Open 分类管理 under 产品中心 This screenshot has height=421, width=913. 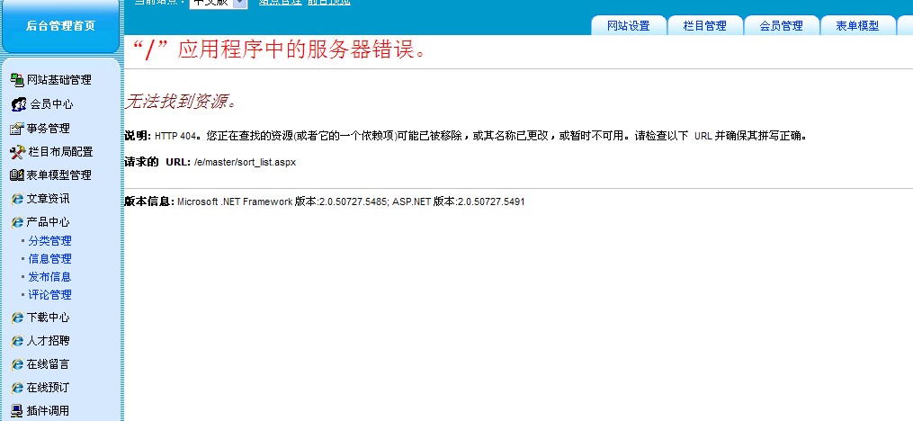click(x=49, y=241)
